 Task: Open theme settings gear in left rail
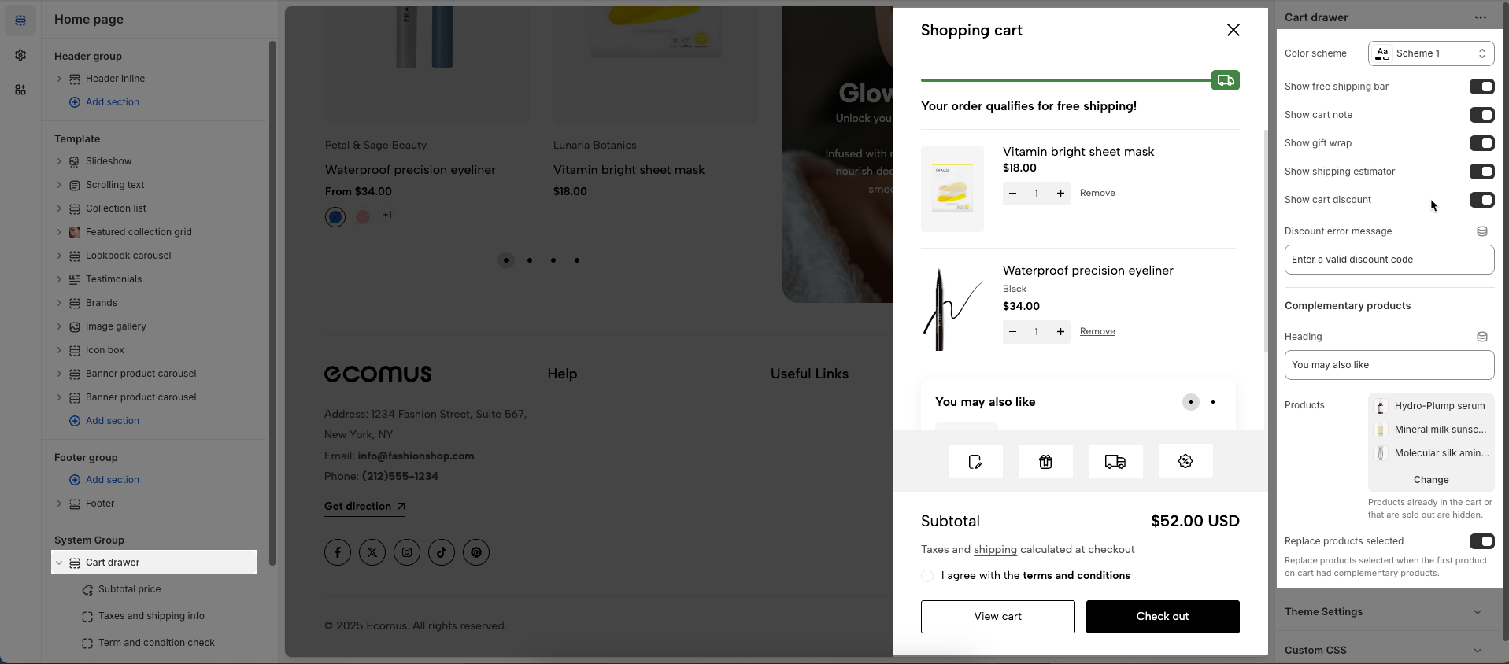(x=20, y=55)
